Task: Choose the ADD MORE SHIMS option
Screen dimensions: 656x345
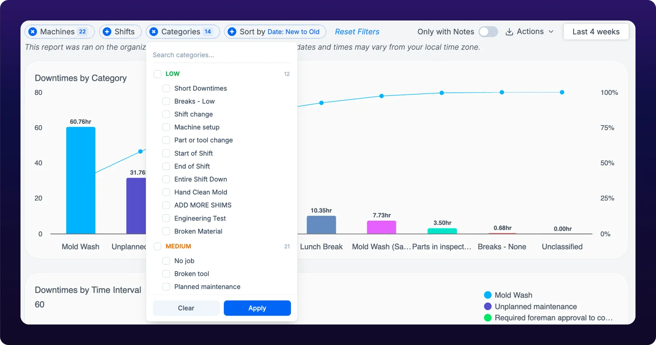Action: coord(203,205)
